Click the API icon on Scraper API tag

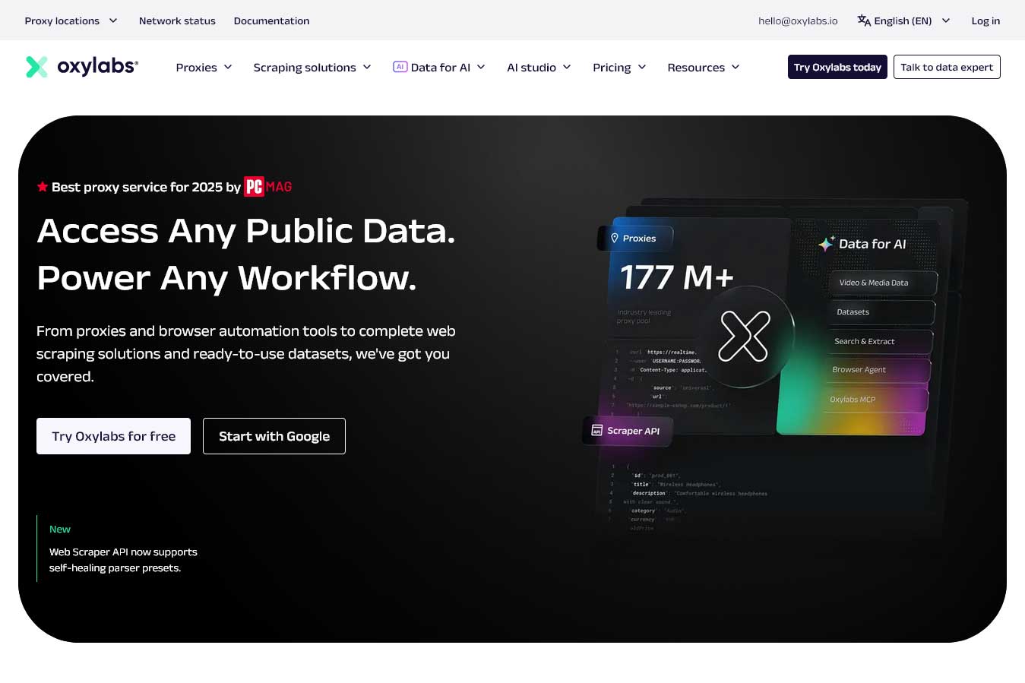tap(597, 430)
